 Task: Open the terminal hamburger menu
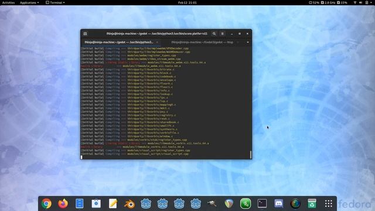pyautogui.click(x=223, y=34)
